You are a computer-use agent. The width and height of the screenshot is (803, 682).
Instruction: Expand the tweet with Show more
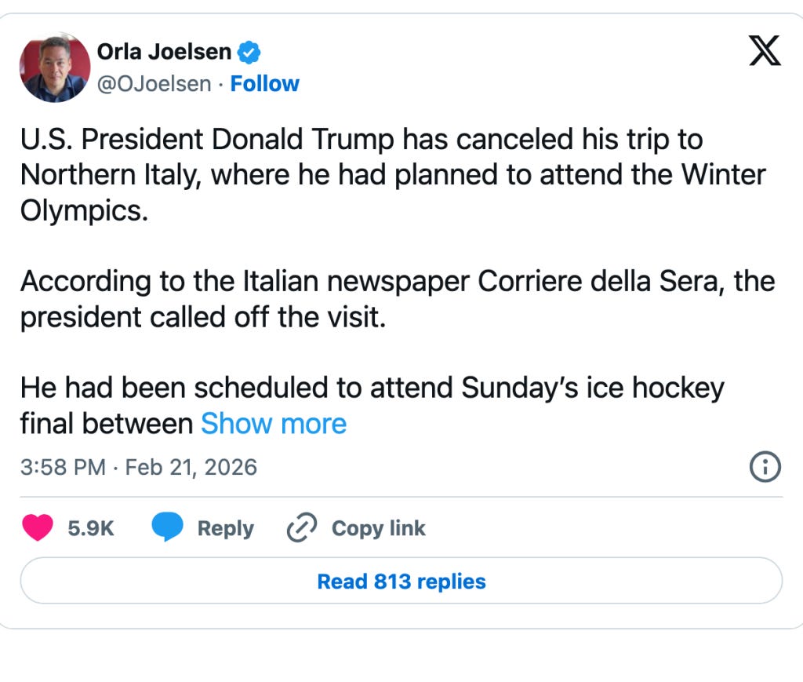pyautogui.click(x=274, y=424)
